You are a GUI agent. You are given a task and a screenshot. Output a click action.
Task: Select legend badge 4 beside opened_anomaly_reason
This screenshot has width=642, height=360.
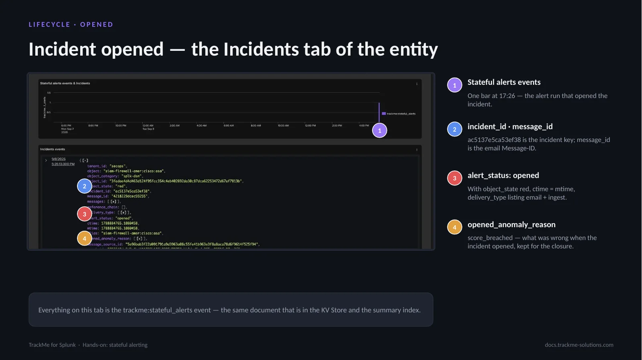pyautogui.click(x=455, y=227)
